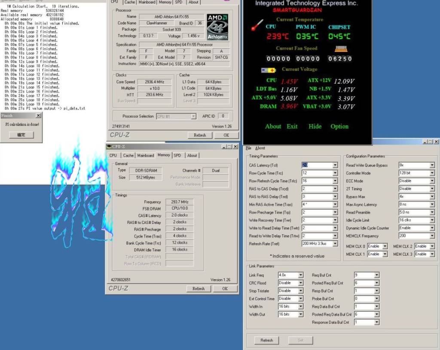Click the battery voltage icon in SmartGuardian
The height and width of the screenshot is (350, 440).
[268, 70]
